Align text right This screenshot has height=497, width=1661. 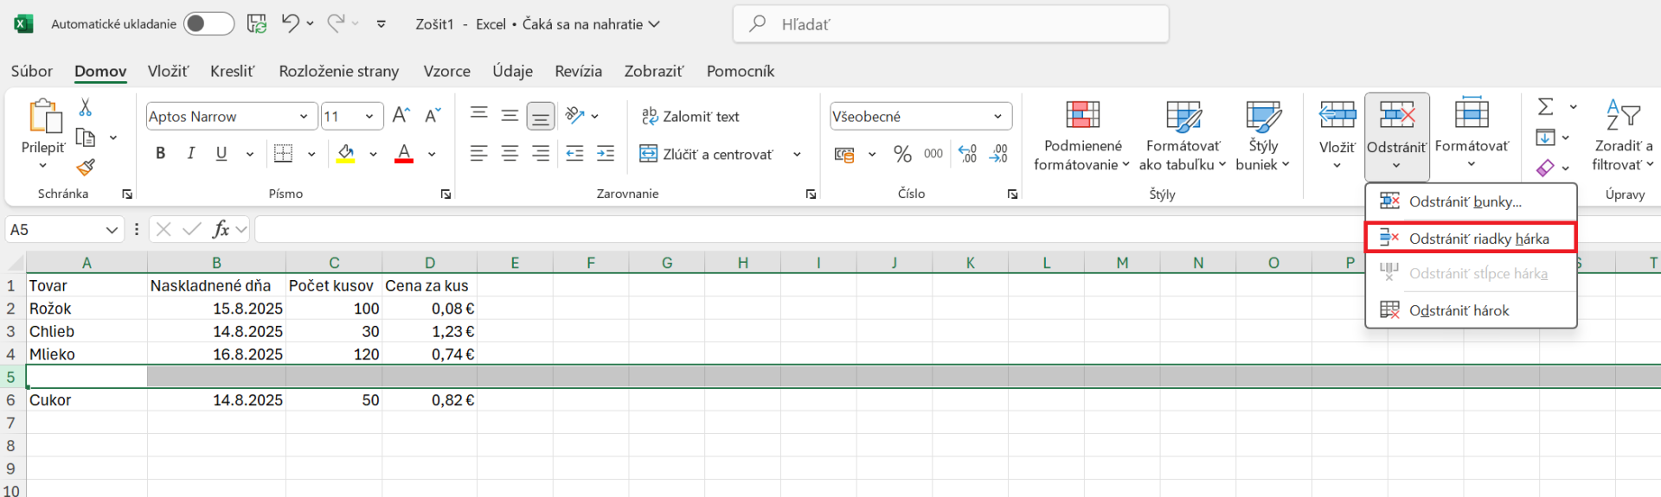coord(541,154)
